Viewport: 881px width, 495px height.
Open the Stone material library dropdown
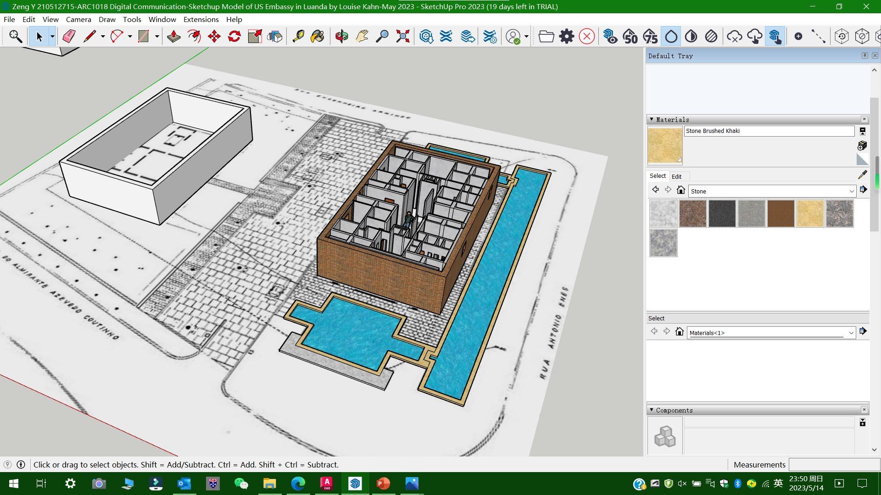tap(851, 191)
